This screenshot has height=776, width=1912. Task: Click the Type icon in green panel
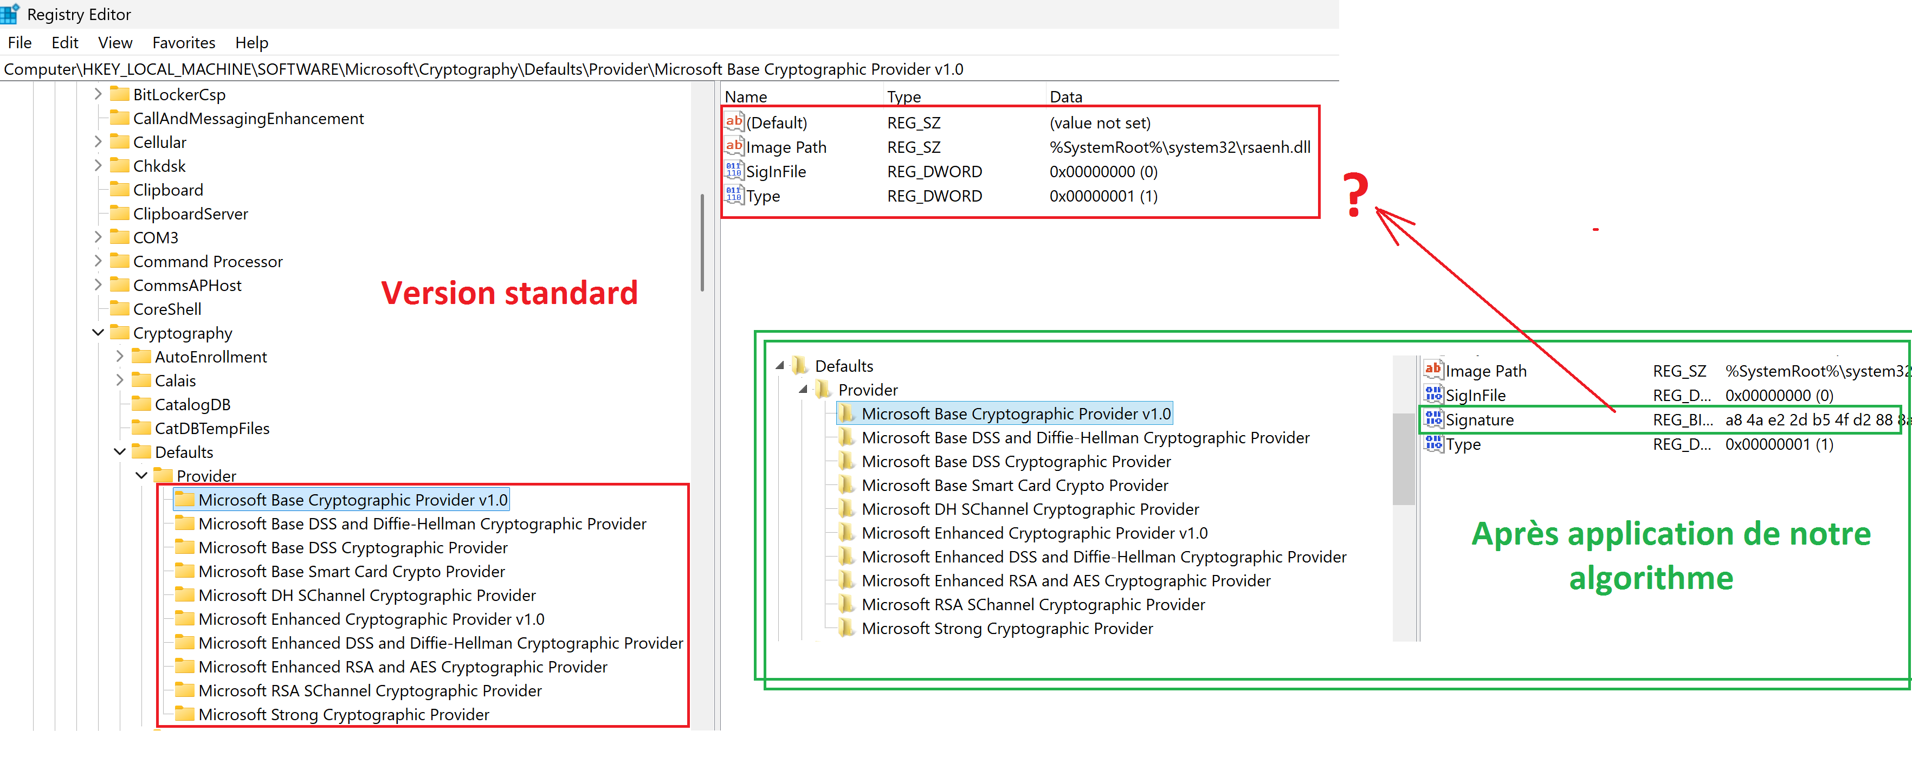[x=1433, y=444]
